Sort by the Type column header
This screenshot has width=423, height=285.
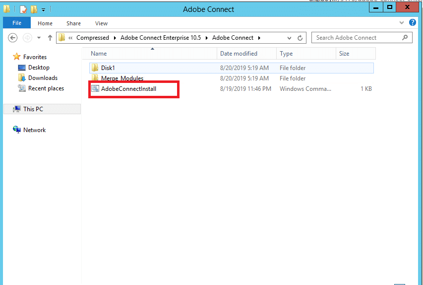click(x=306, y=54)
